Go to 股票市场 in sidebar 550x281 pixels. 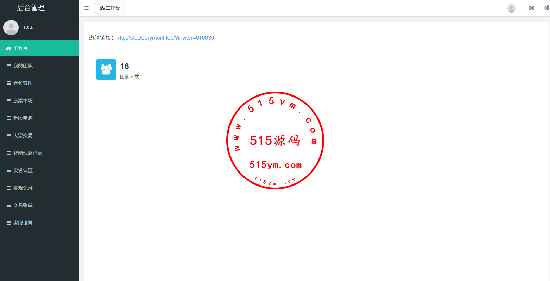pyautogui.click(x=23, y=101)
